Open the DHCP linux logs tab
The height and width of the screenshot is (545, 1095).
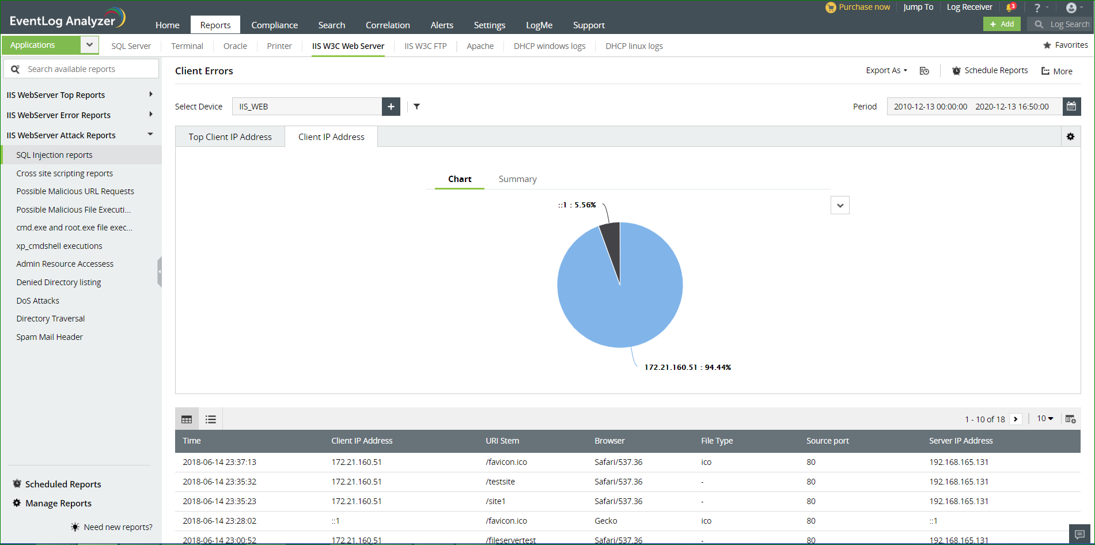click(634, 46)
